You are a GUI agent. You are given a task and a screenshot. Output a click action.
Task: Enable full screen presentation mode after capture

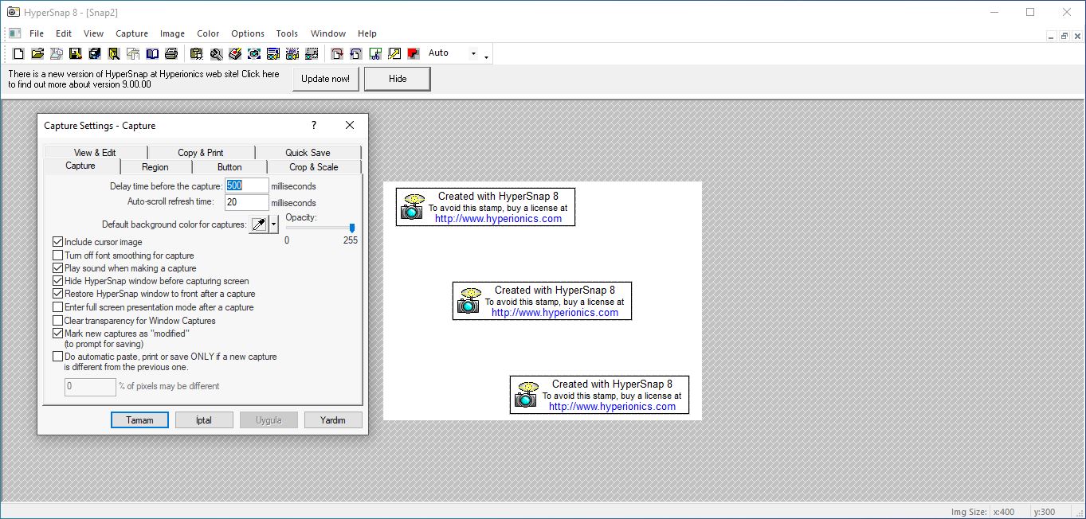point(57,307)
